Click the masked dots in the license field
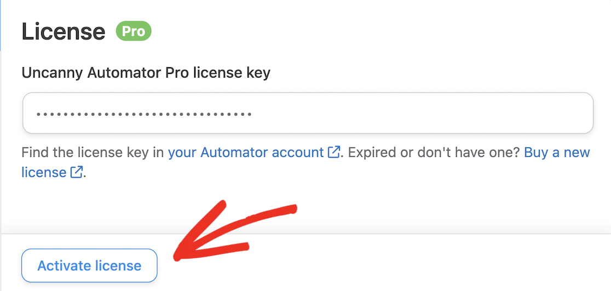This screenshot has width=611, height=291. [x=143, y=114]
